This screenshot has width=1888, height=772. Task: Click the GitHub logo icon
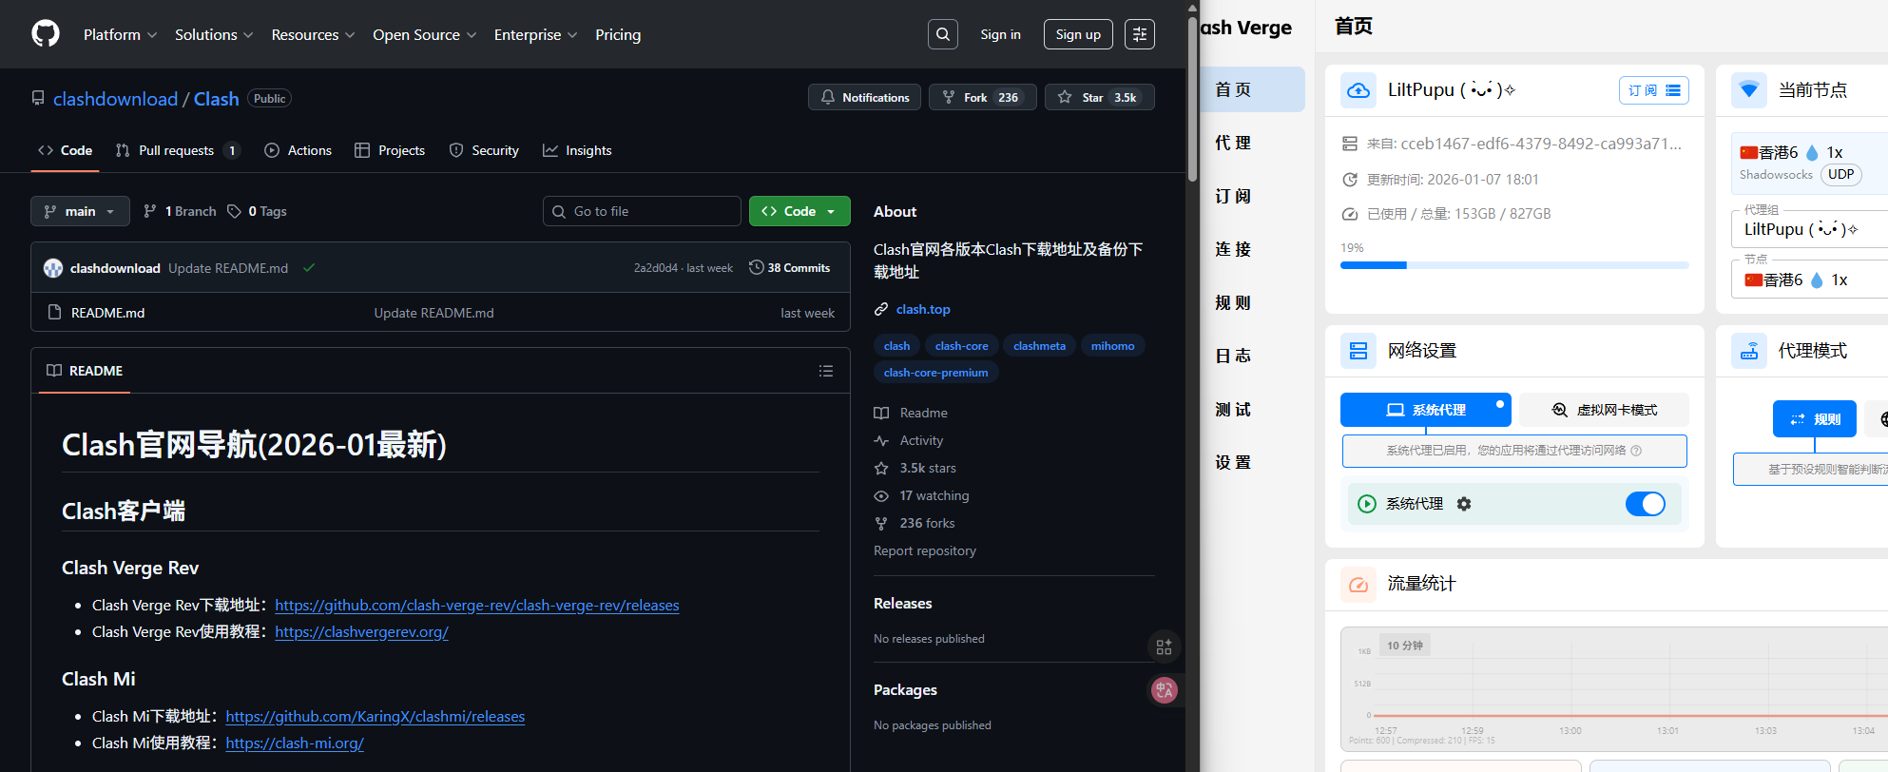(46, 34)
